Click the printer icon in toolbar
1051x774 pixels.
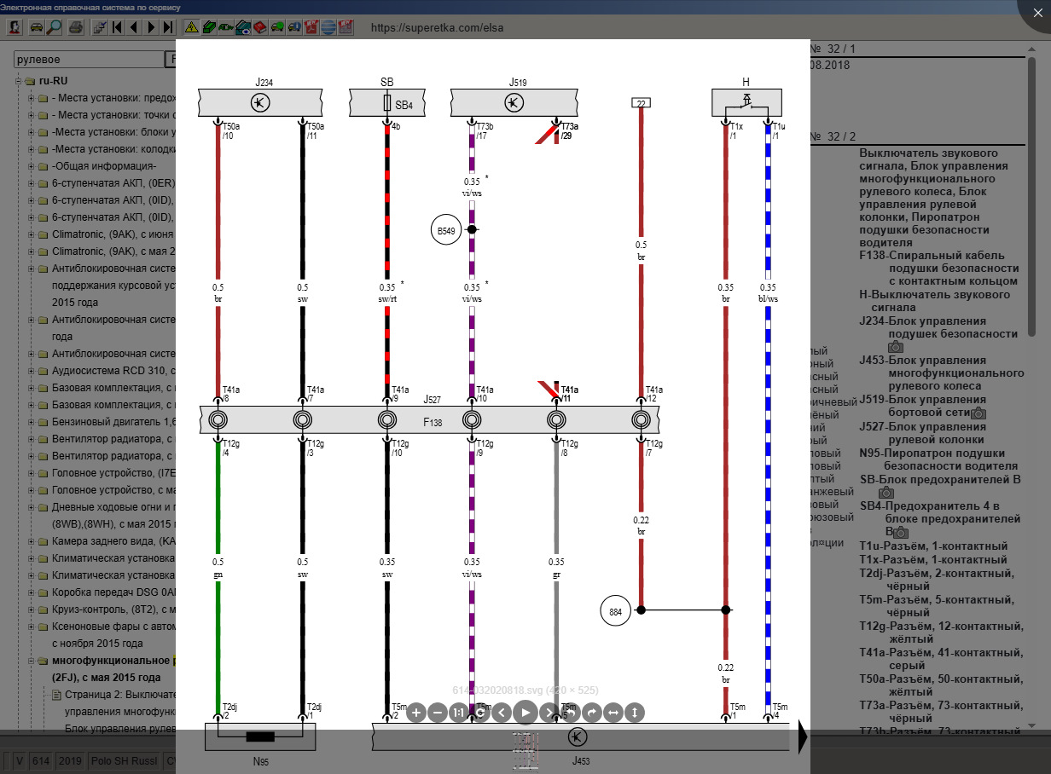coord(75,27)
